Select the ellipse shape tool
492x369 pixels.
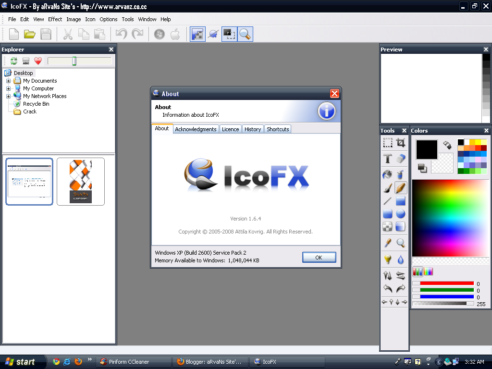pyautogui.click(x=401, y=214)
